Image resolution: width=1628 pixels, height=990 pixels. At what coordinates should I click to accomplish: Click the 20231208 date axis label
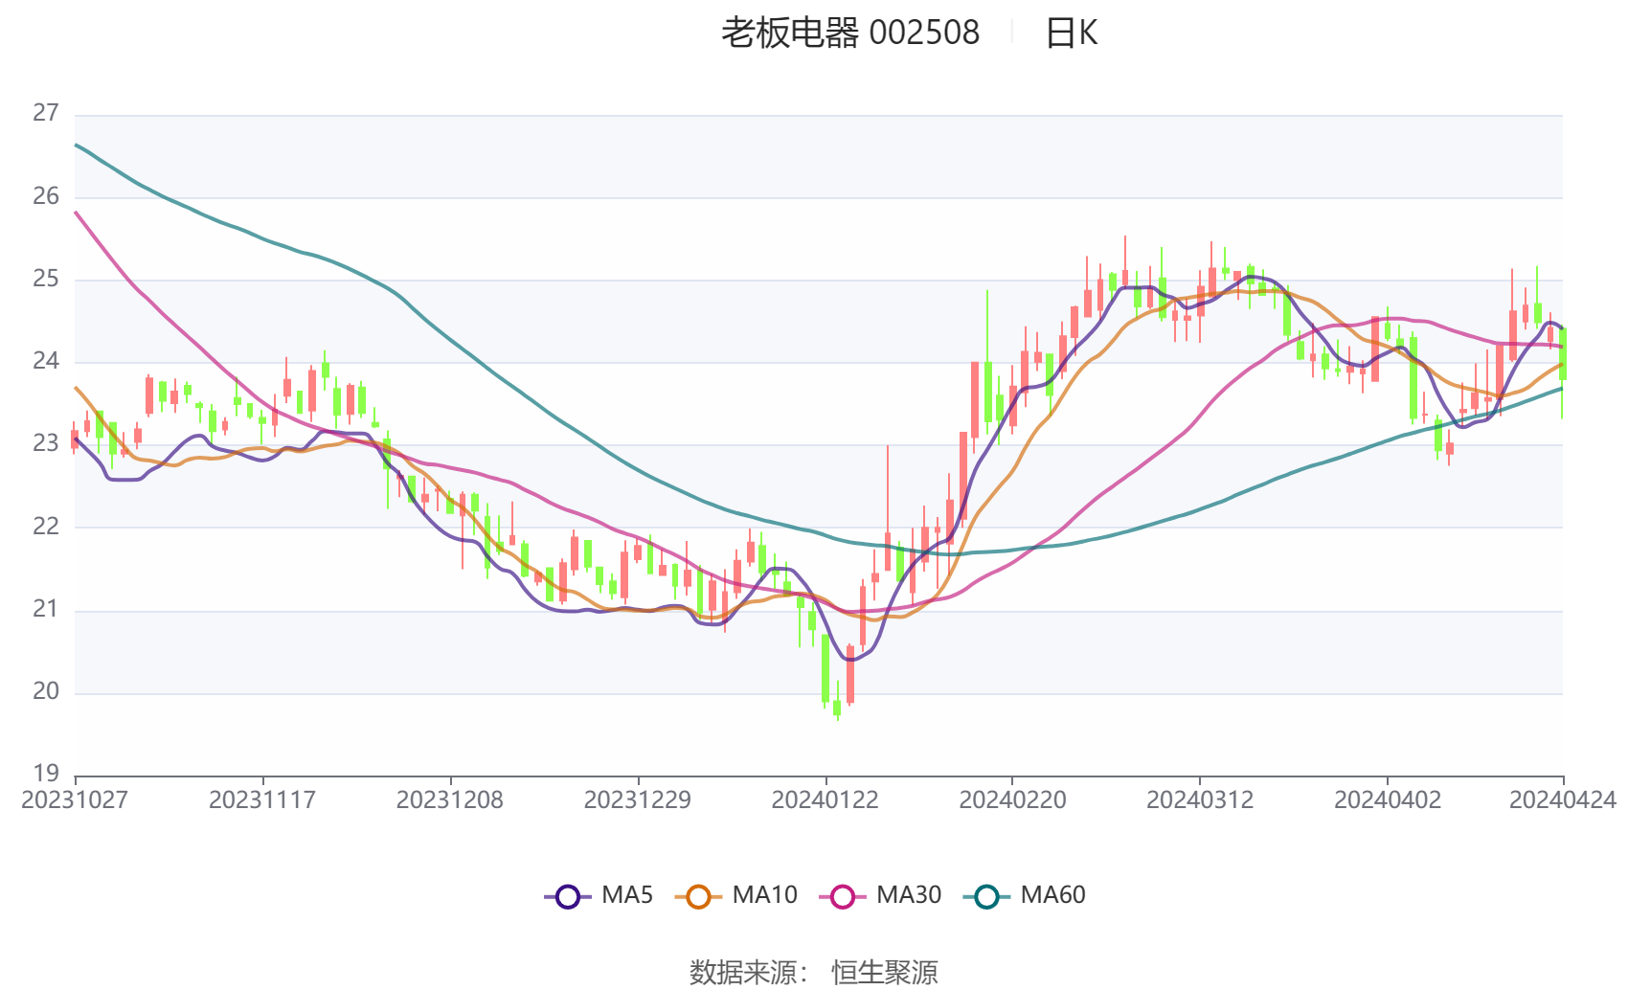(450, 799)
